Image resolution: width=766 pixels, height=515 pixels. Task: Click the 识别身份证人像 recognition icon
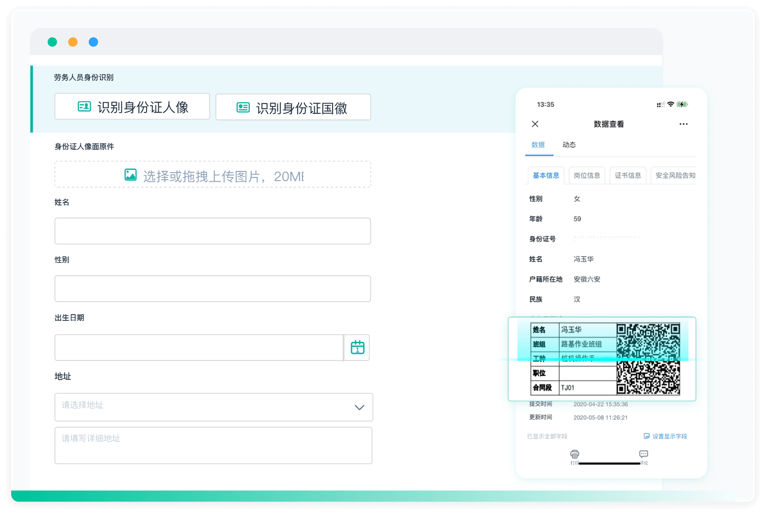click(84, 106)
